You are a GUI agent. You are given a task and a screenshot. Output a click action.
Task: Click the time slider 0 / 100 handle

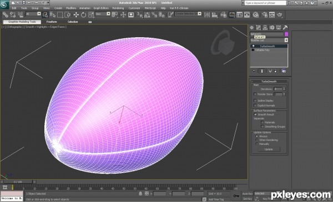[x=18, y=182]
